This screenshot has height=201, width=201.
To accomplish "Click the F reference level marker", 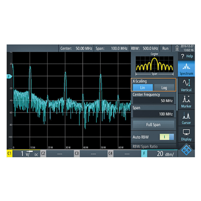I will [9, 76].
